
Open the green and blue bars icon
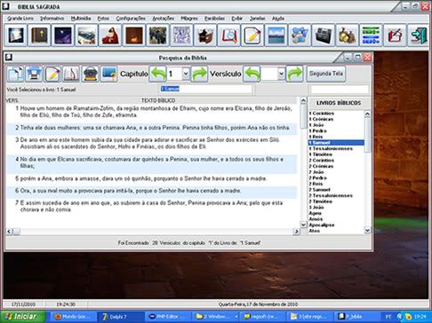(x=371, y=35)
